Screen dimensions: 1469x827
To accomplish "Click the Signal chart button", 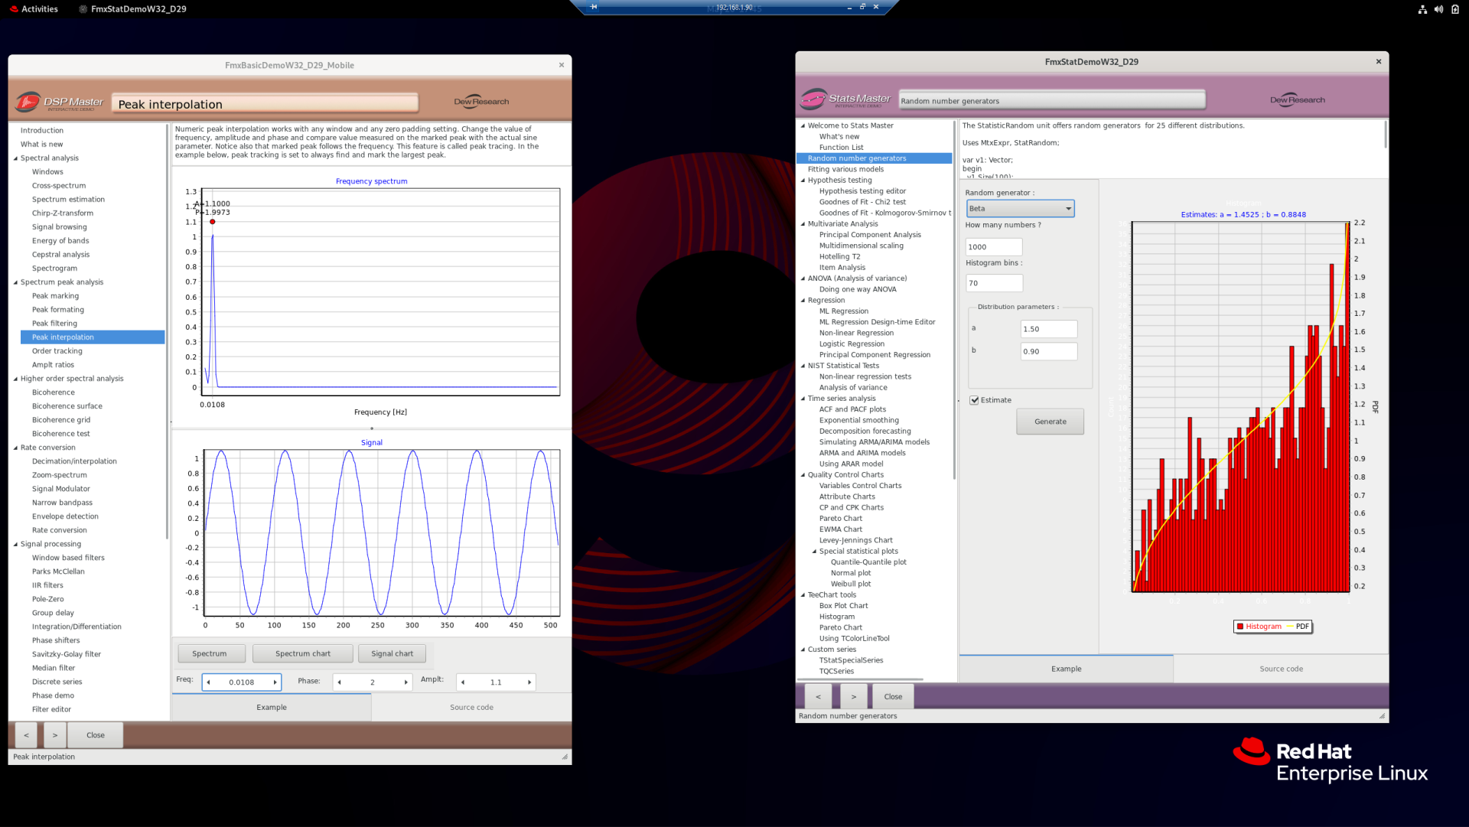I will pyautogui.click(x=392, y=653).
